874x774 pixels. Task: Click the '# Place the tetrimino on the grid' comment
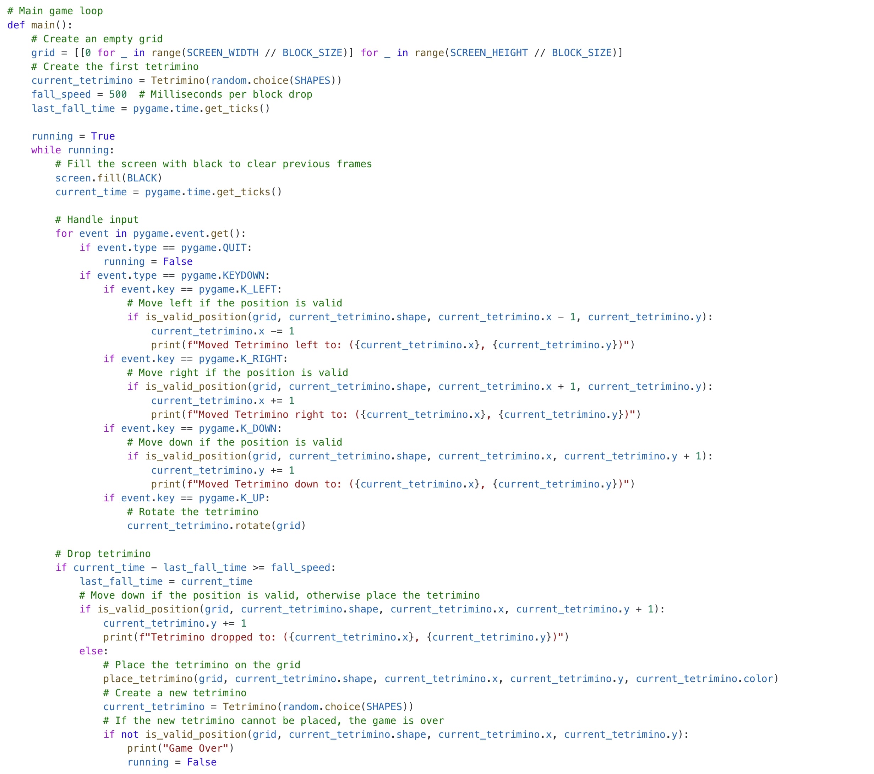tap(202, 665)
